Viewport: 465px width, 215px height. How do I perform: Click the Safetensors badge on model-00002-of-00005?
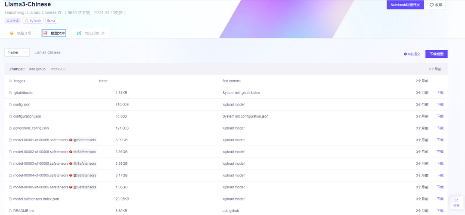[x=85, y=152]
